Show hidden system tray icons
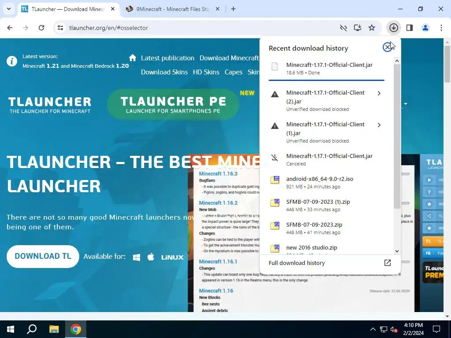451x338 pixels. (373, 329)
